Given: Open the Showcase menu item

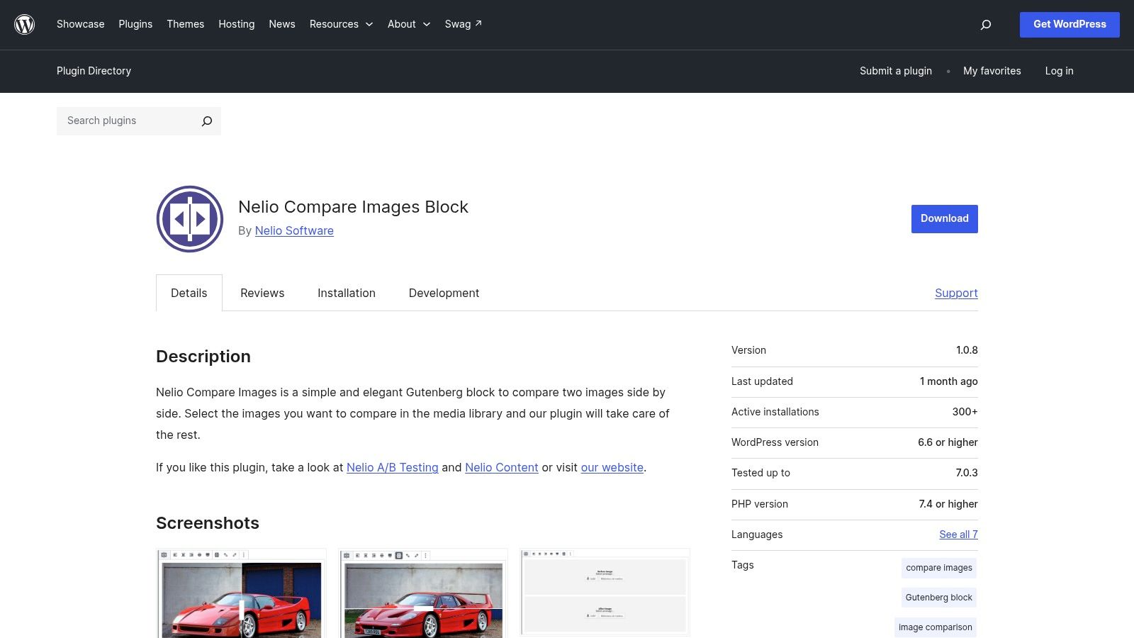Looking at the screenshot, I should tap(80, 24).
